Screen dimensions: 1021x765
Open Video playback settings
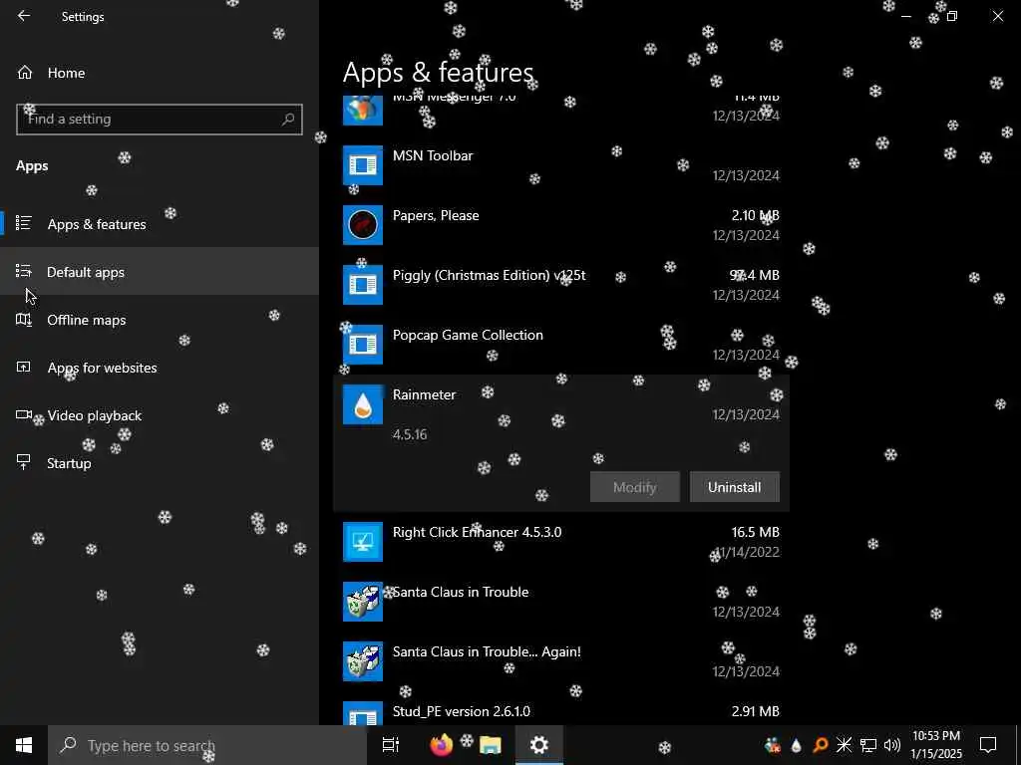[x=160, y=415]
